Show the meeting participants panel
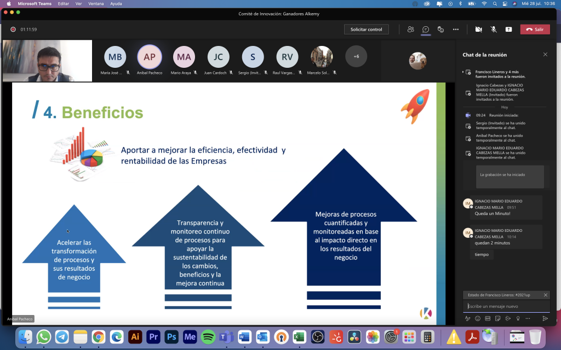Screen dimensions: 561x350 click(x=410, y=30)
